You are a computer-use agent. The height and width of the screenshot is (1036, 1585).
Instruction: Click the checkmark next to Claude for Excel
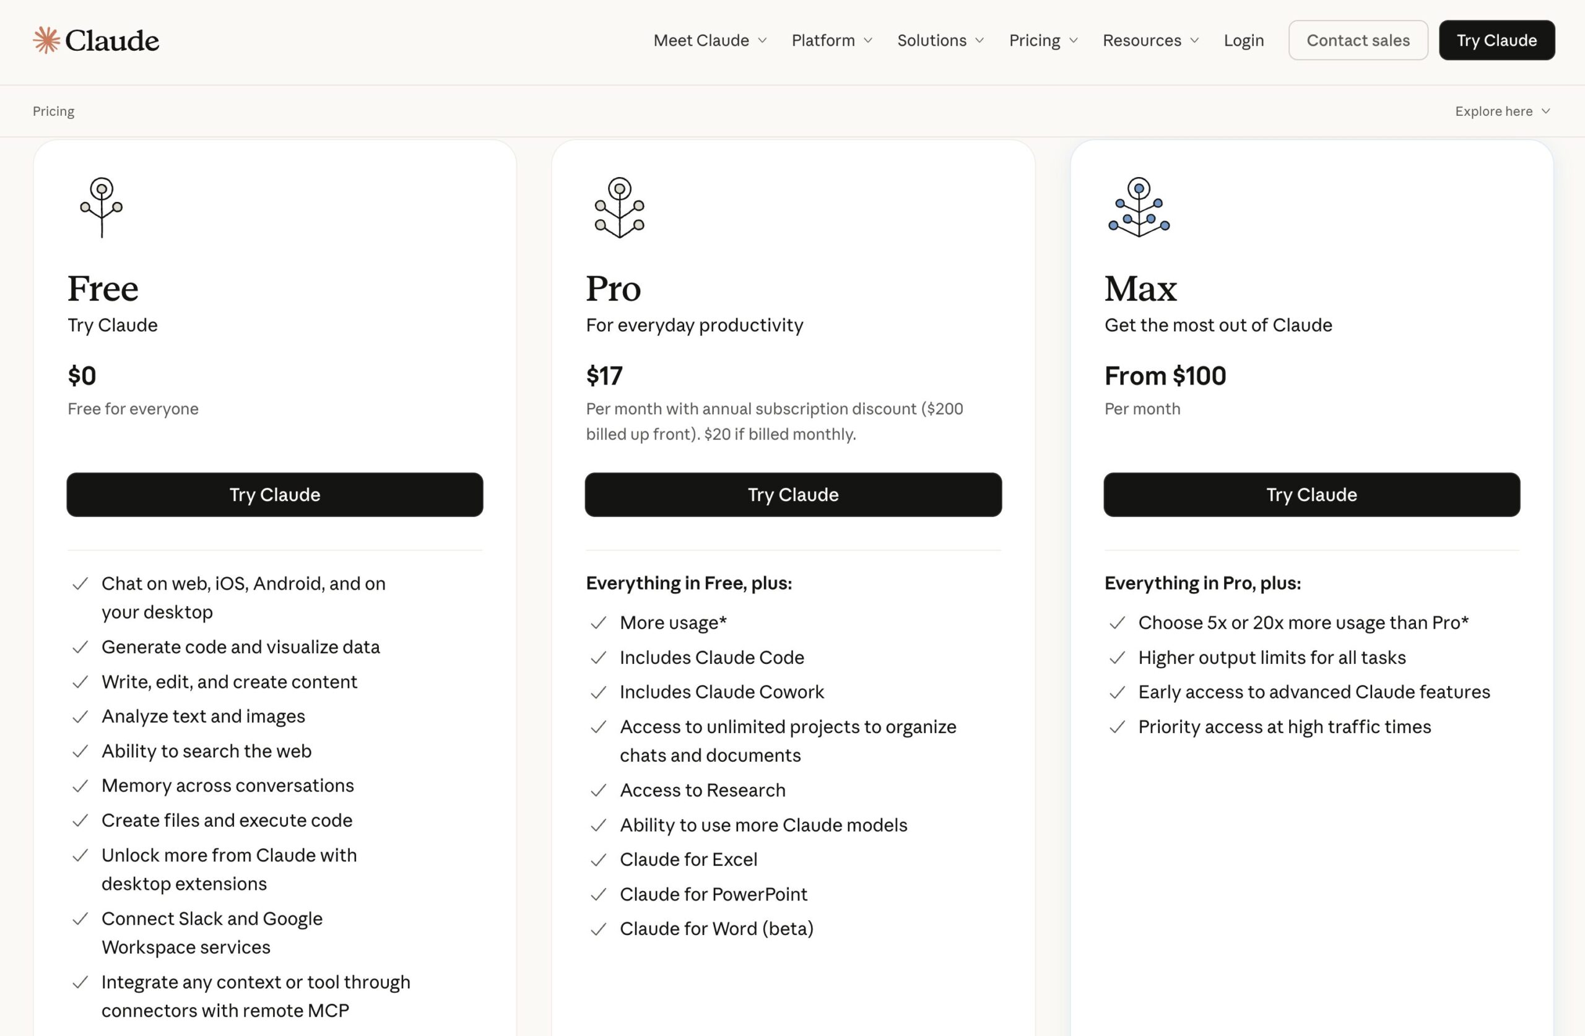point(599,860)
